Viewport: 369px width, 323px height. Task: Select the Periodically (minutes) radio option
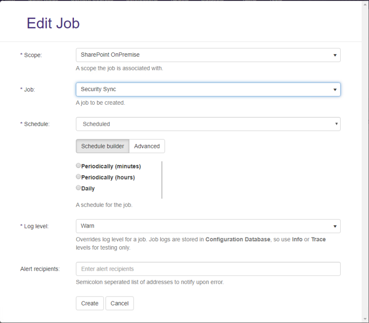79,166
